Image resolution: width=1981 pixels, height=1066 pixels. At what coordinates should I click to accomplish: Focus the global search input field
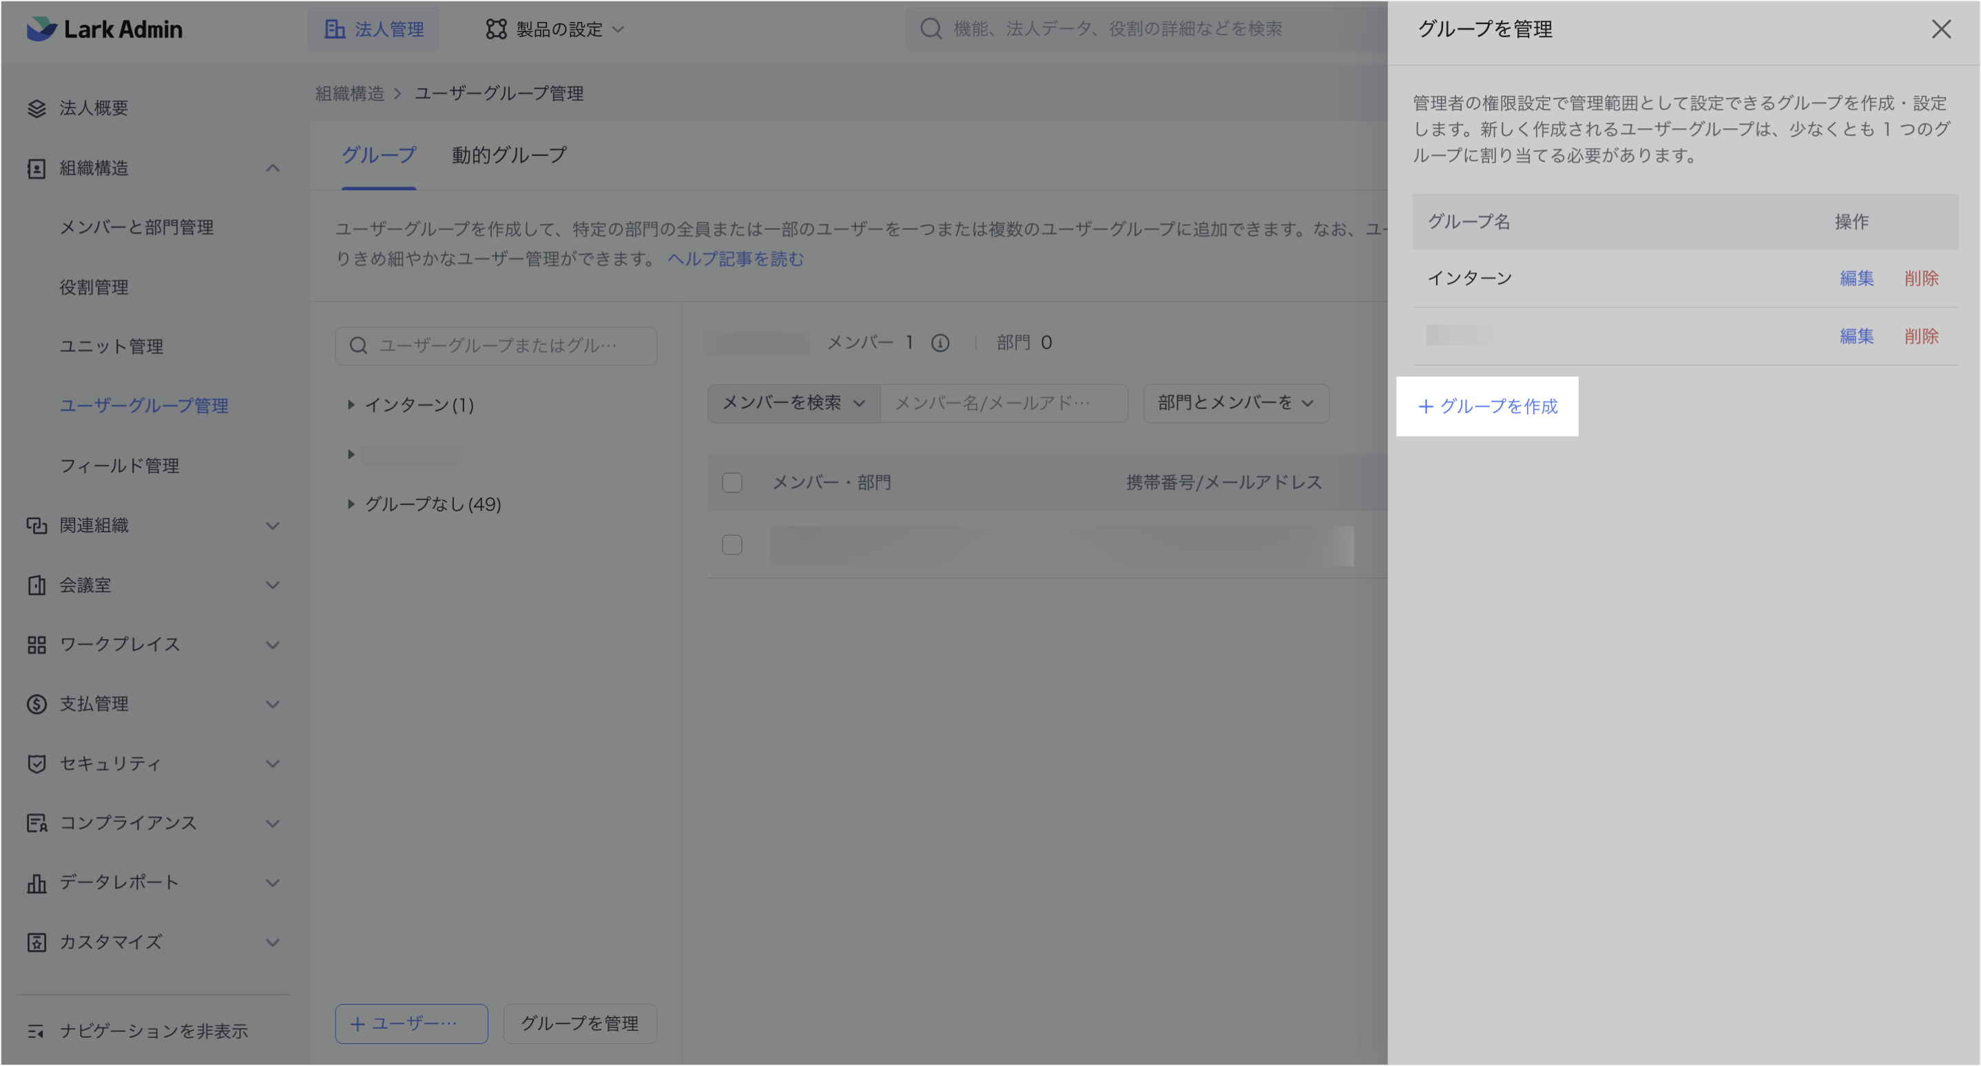point(1146,29)
